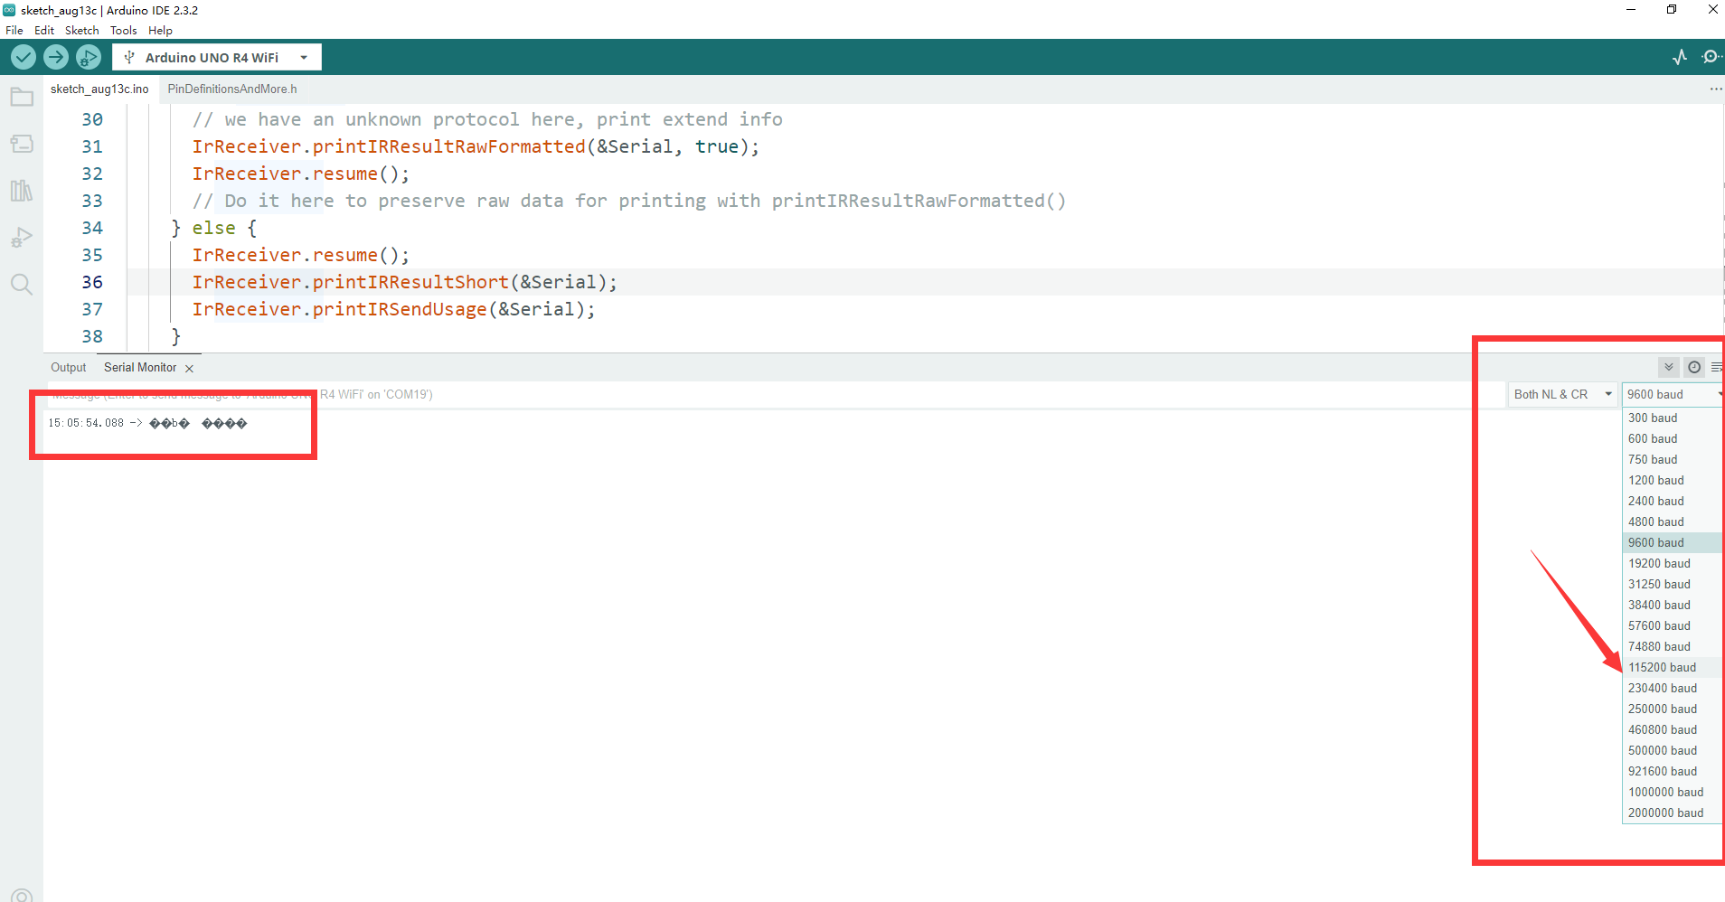Image resolution: width=1725 pixels, height=902 pixels.
Task: Click line number 36 in the gutter
Action: click(x=92, y=282)
